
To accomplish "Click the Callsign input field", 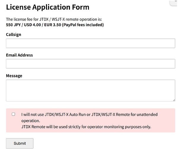I will click(90, 43).
